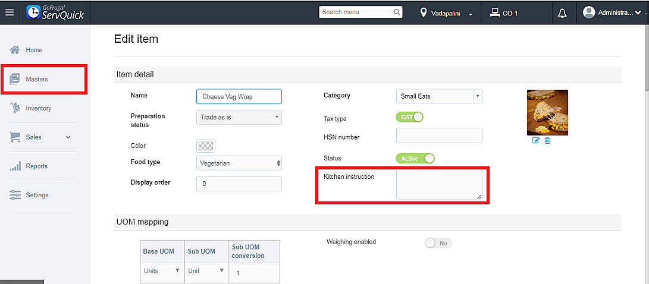
Task: Click the CO-1 counter terminal icon
Action: (x=494, y=12)
